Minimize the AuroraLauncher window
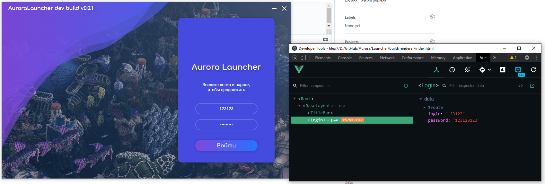Screen dimensions: 545x184 (x=274, y=8)
